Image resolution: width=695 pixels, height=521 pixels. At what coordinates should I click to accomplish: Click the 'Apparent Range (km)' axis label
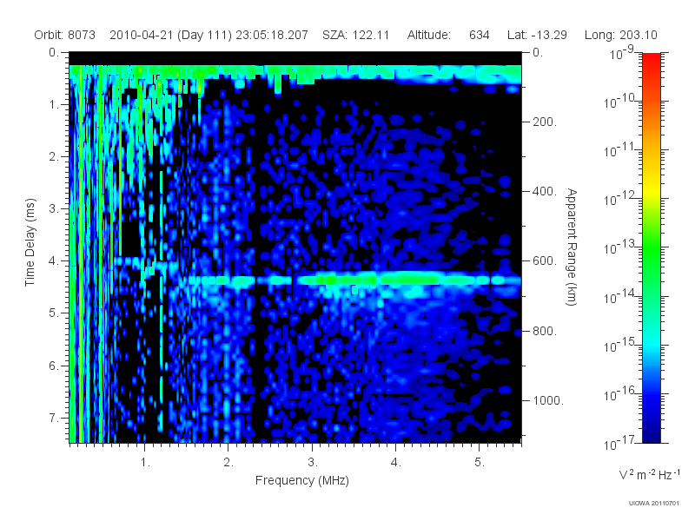(572, 247)
